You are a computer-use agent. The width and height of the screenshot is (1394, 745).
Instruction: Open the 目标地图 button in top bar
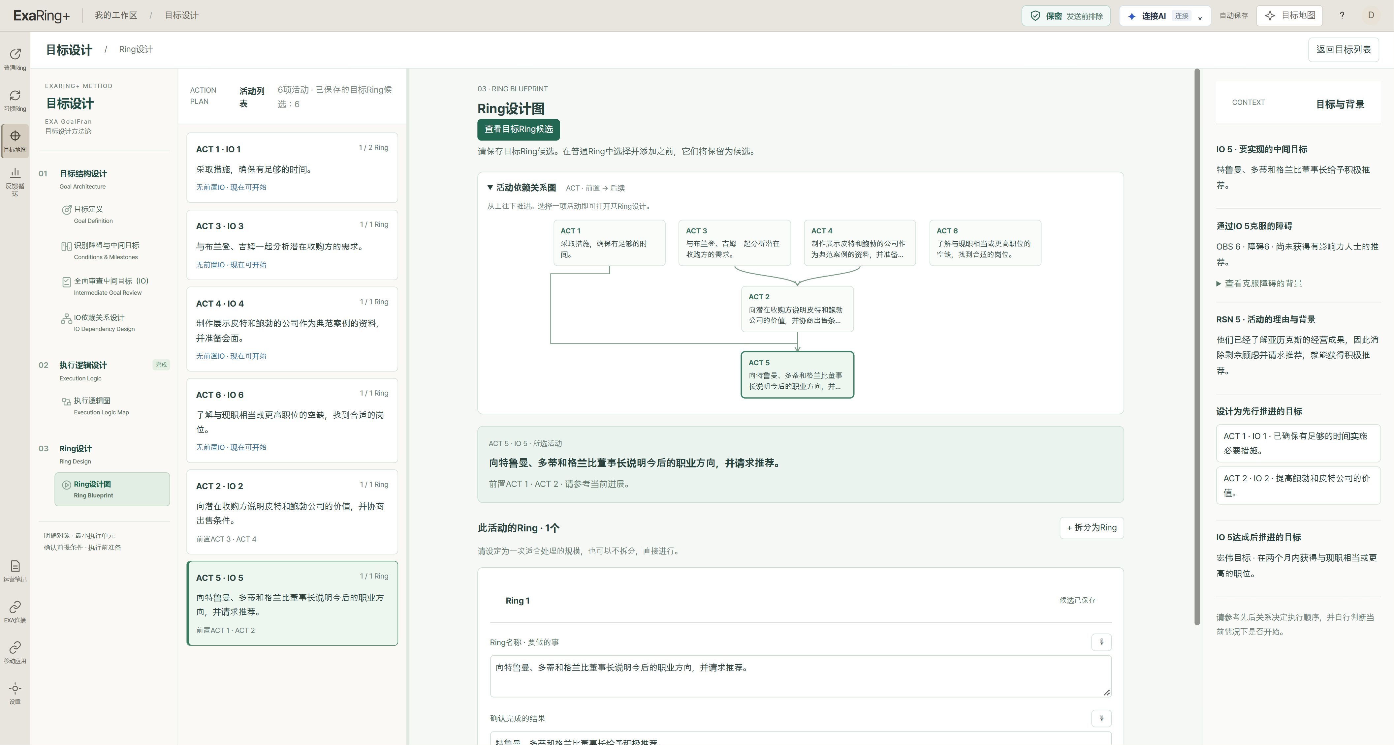click(x=1289, y=16)
